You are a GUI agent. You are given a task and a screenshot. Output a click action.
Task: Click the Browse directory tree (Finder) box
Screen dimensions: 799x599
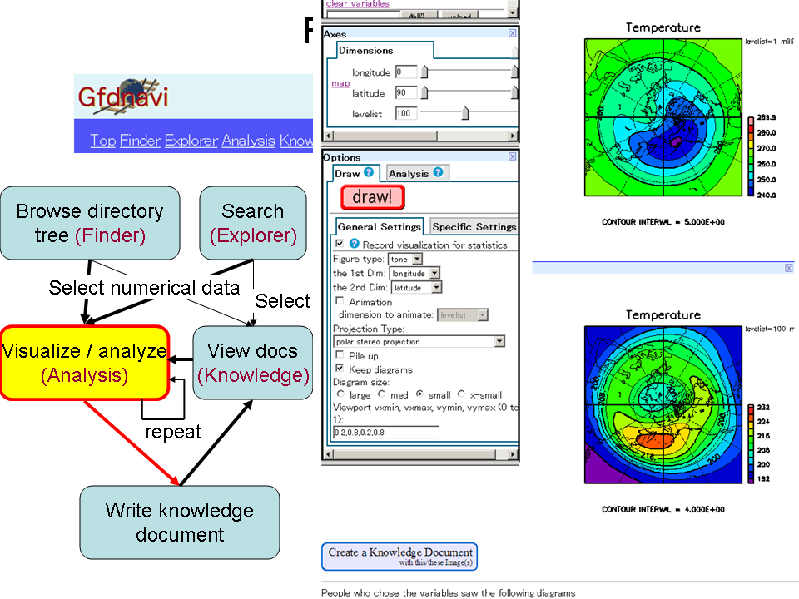(x=90, y=223)
